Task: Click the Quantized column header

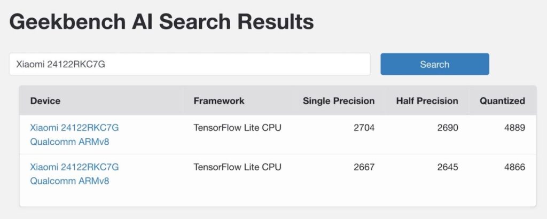Action: tap(502, 100)
